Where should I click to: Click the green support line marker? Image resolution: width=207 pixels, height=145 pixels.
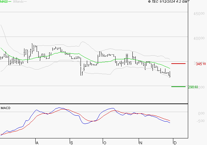[178, 87]
